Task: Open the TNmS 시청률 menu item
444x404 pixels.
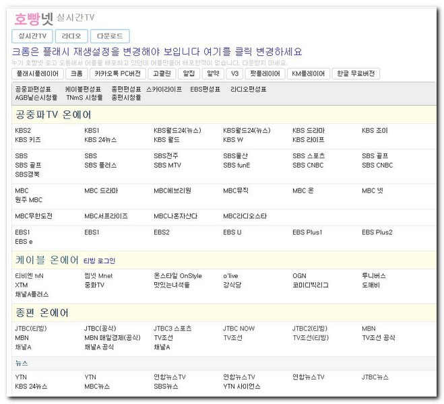Action: 84,98
